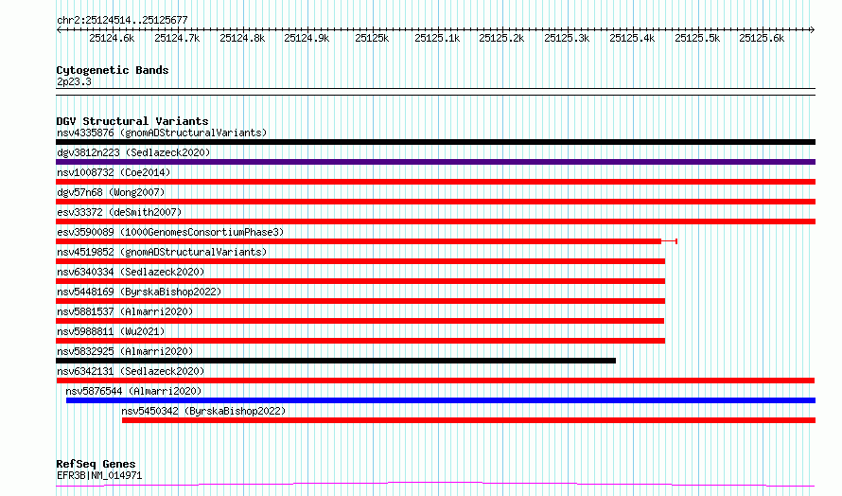Open esv33372 (deSmith2007) variant label

pyautogui.click(x=119, y=212)
